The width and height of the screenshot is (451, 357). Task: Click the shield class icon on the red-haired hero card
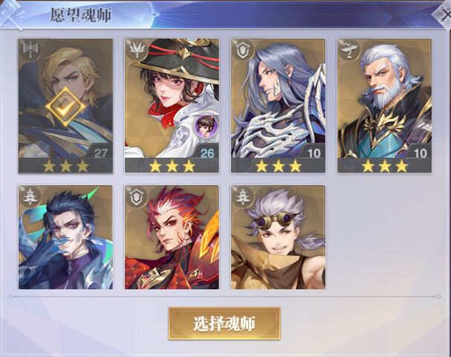[137, 196]
